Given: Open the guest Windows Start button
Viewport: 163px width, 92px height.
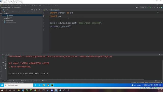Looking at the screenshot, I should (x=2, y=85).
